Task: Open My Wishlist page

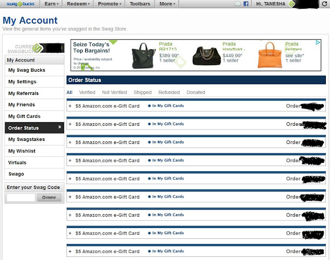Action: coord(35,151)
